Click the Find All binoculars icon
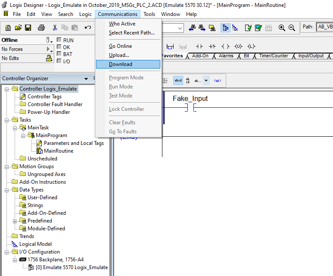 pos(212,28)
